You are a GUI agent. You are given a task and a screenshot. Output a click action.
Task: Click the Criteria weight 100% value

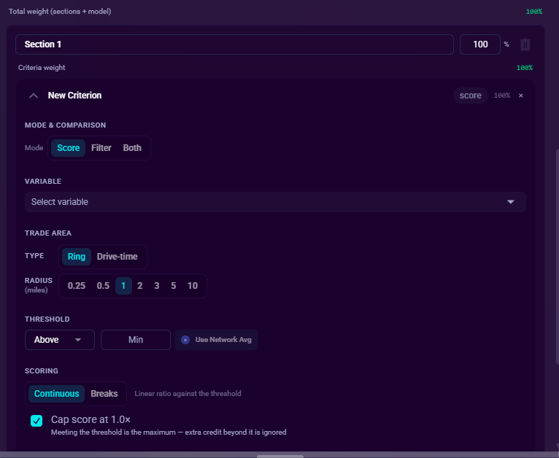click(525, 68)
